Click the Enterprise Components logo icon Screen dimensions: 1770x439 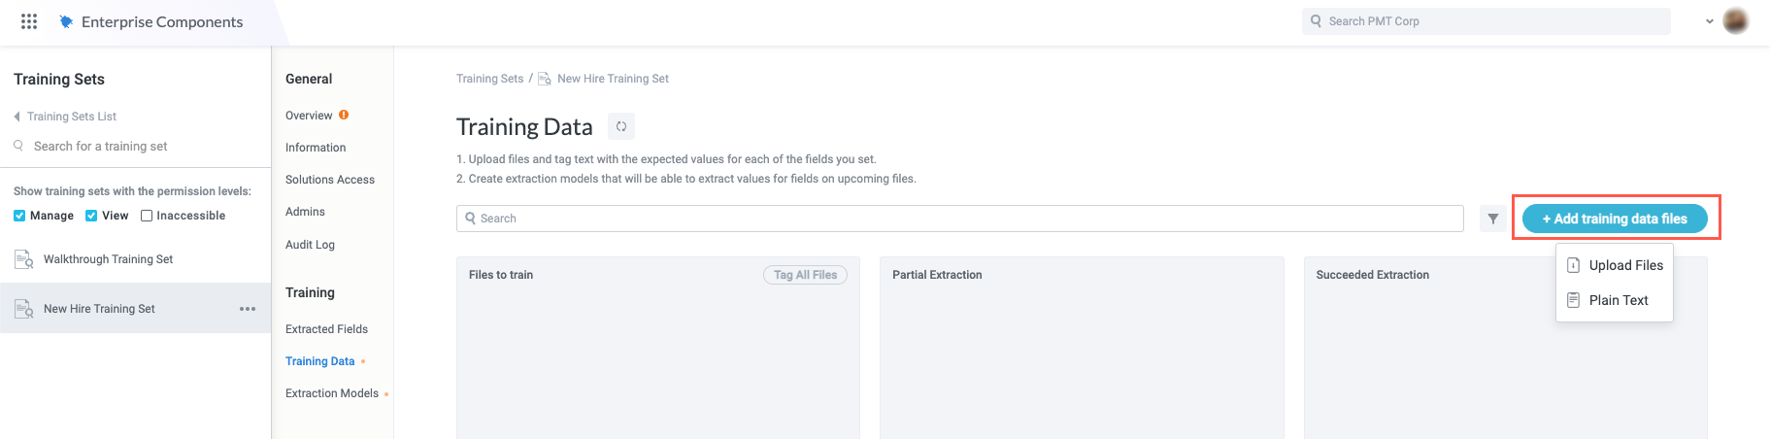pos(66,21)
